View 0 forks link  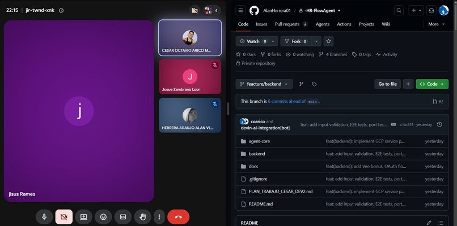(x=271, y=55)
